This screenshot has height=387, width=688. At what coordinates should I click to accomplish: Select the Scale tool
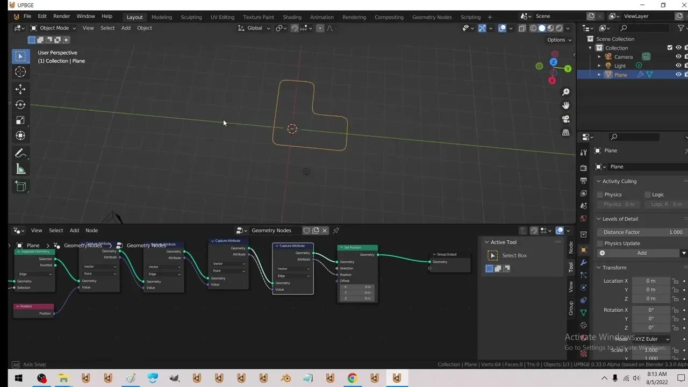tap(20, 120)
